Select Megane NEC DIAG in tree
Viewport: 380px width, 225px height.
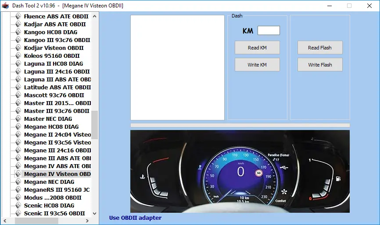pos(49,182)
